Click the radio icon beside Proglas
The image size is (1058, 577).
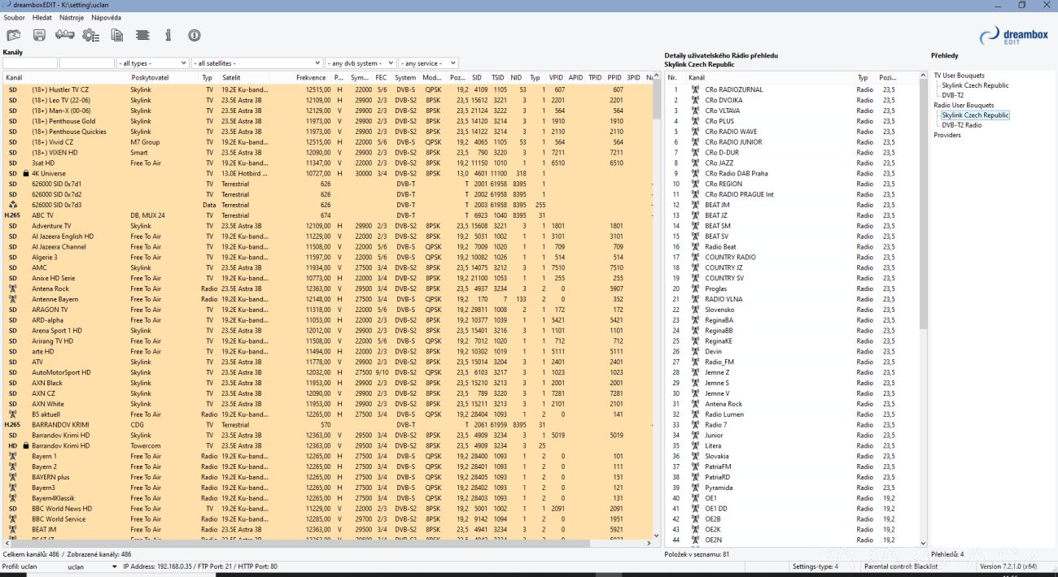pyautogui.click(x=695, y=288)
